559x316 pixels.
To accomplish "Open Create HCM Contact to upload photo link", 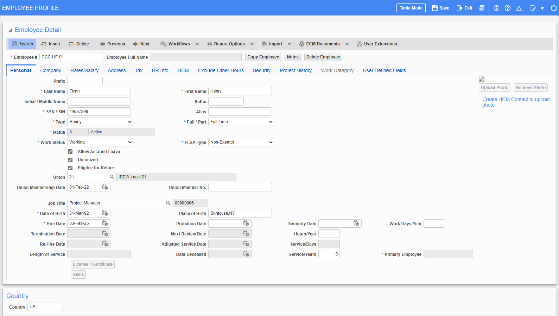I will (516, 102).
